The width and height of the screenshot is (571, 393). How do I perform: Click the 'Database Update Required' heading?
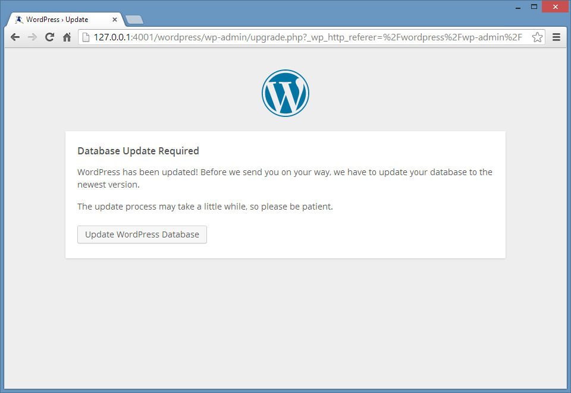(x=138, y=151)
